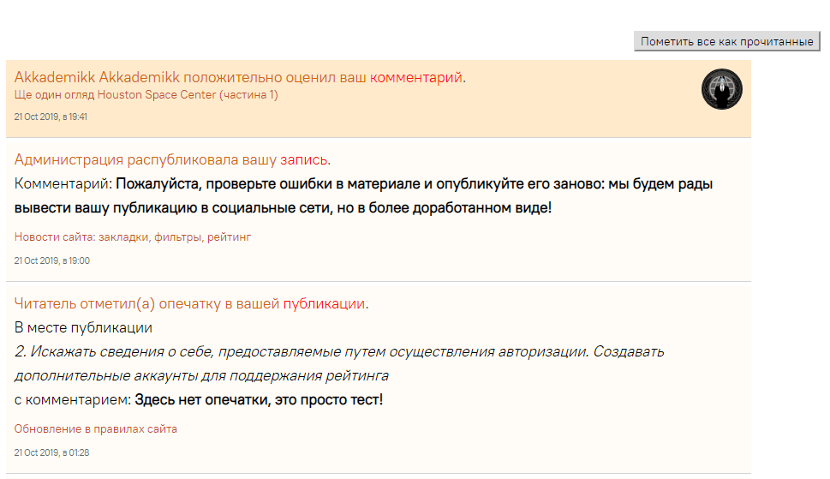Open "Обновление в правилах сайта" link
Image resolution: width=830 pixels, height=479 pixels.
pyautogui.click(x=95, y=429)
